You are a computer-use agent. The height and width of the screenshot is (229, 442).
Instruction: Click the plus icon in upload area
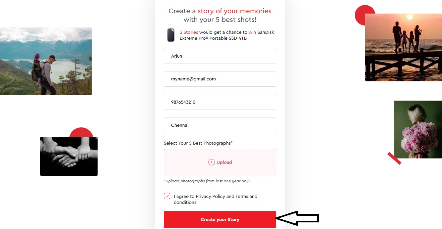click(x=211, y=162)
